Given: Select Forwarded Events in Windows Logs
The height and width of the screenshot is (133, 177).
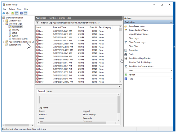Looking at the screenshot, I should click(20, 39).
